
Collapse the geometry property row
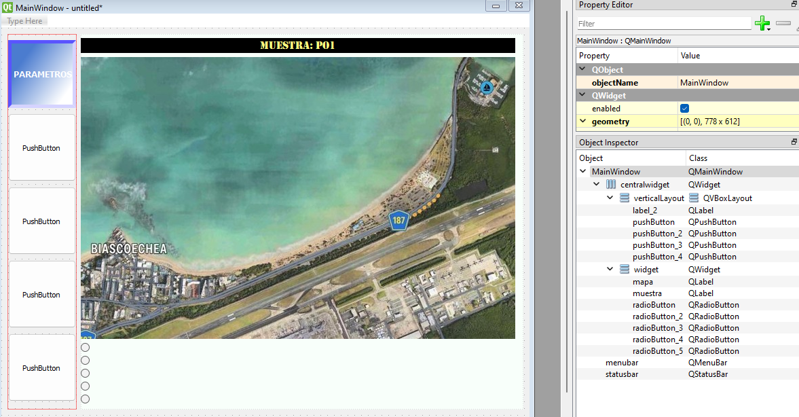(x=582, y=122)
